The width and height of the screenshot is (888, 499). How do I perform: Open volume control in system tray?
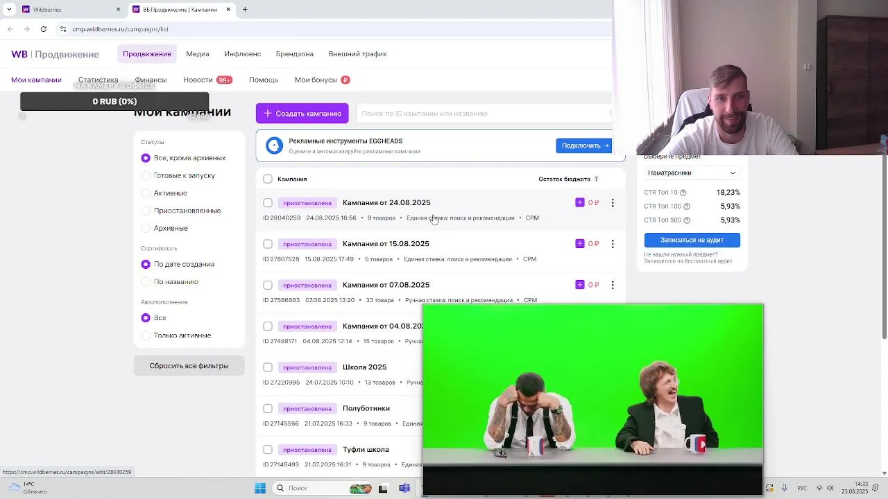(x=830, y=488)
